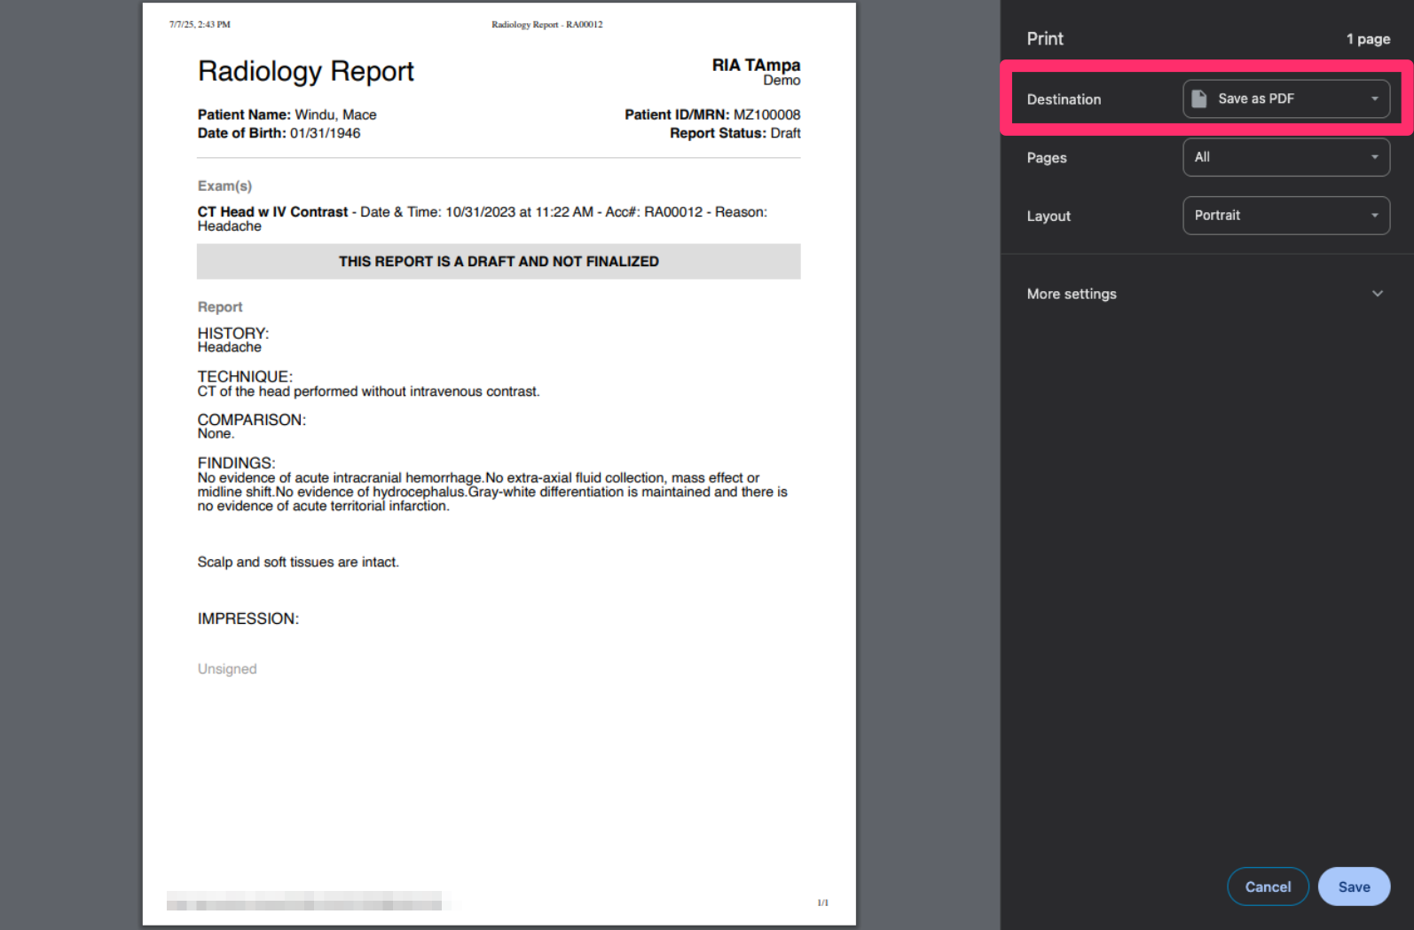Click the 'Unsigned' text in preview
1414x930 pixels.
[227, 669]
